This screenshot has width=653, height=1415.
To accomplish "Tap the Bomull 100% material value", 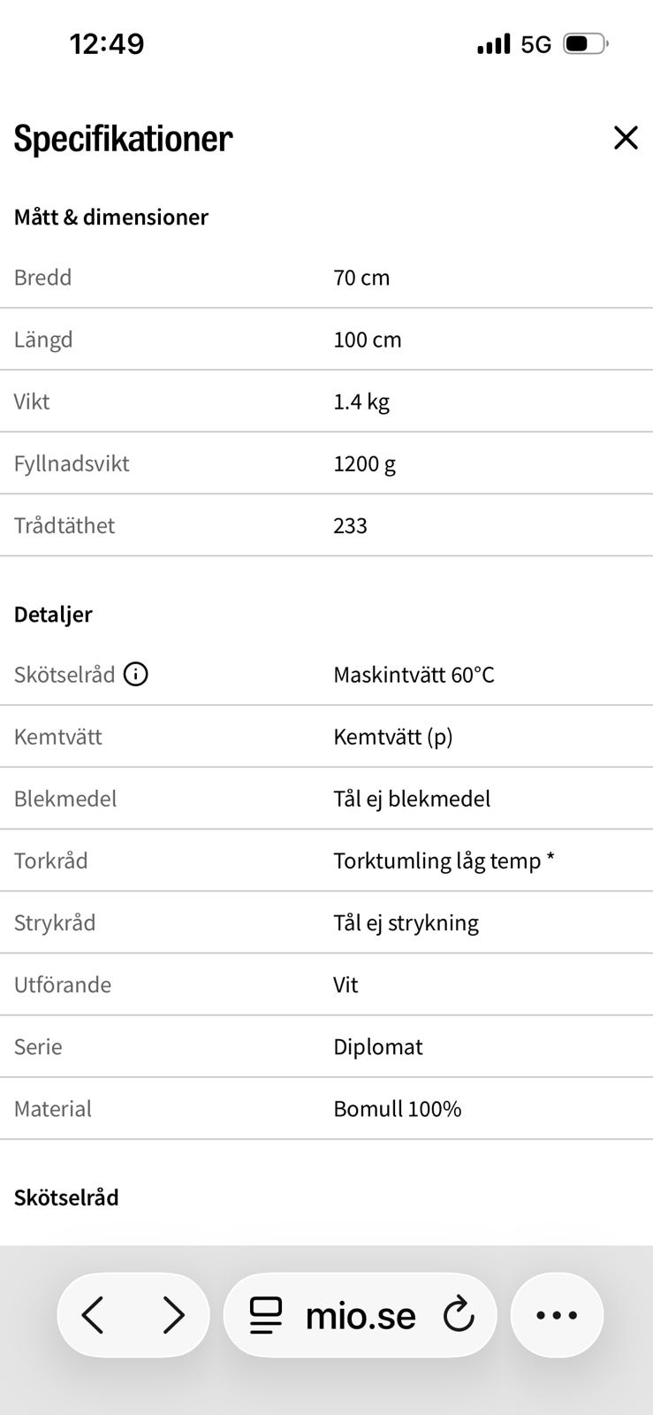I will tap(398, 1109).
